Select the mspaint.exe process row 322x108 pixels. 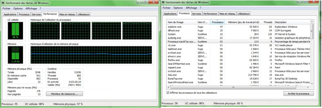pos(238,67)
